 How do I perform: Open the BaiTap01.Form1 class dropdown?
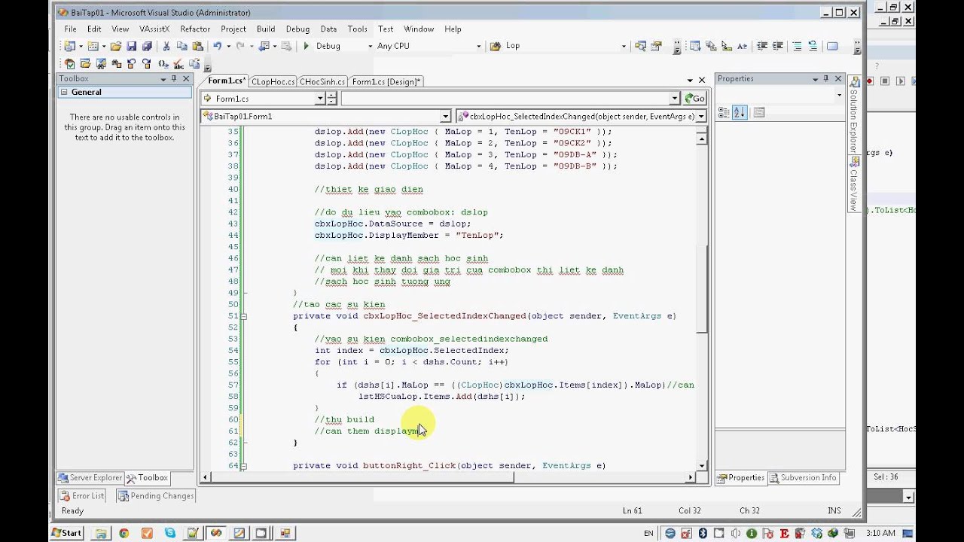pyautogui.click(x=445, y=116)
